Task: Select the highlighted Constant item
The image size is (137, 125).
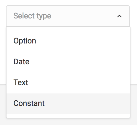Action: [x=68, y=103]
